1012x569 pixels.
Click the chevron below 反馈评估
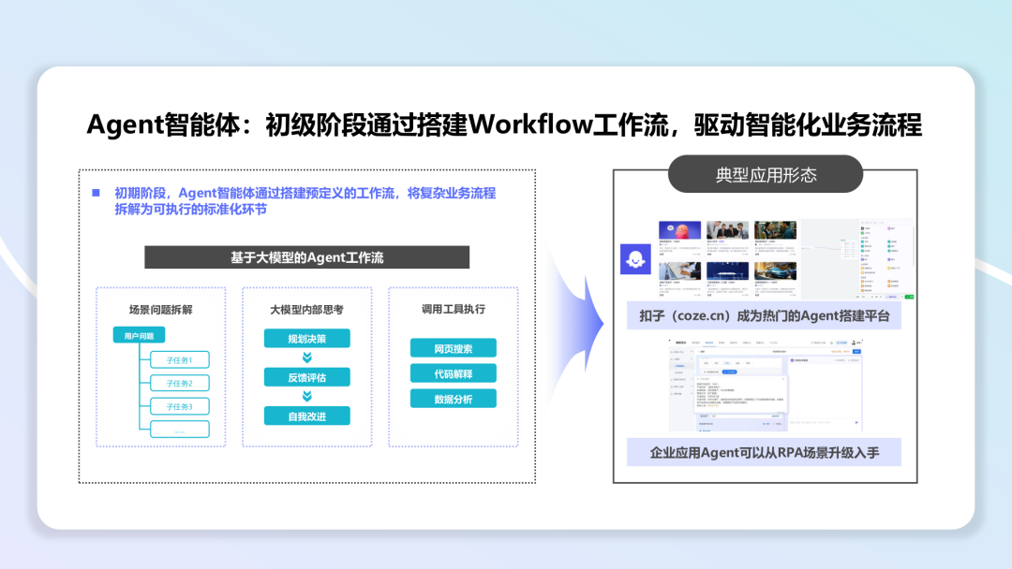point(307,396)
